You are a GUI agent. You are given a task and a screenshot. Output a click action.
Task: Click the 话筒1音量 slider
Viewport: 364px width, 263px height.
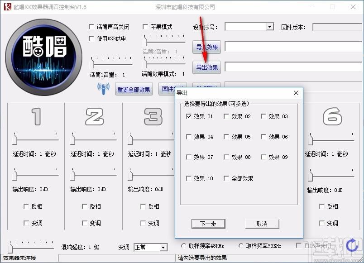coord(112,62)
